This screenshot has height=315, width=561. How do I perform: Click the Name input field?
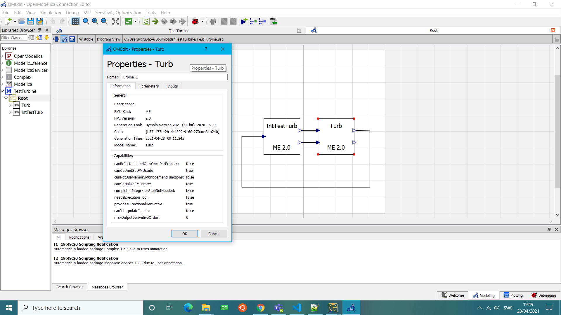coord(174,77)
